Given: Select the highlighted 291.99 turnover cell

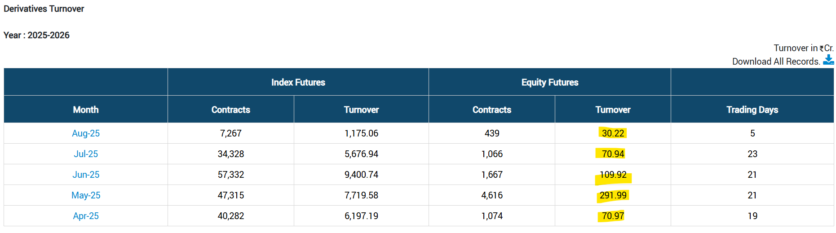Looking at the screenshot, I should click(x=613, y=195).
